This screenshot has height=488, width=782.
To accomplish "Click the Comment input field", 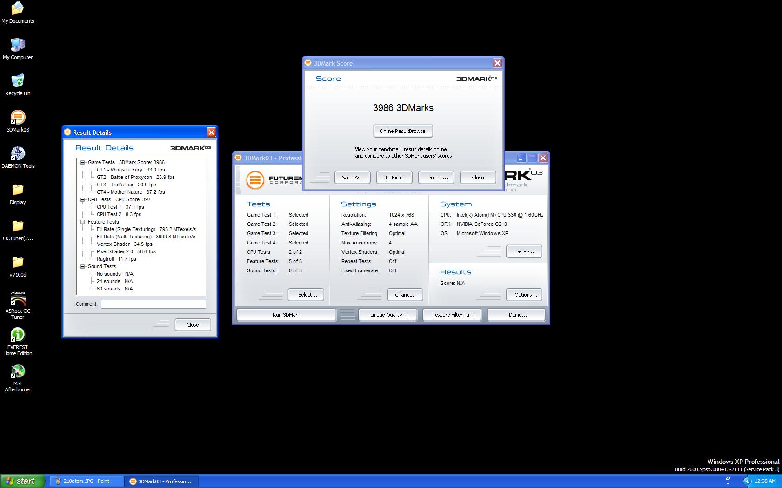I will coord(154,304).
